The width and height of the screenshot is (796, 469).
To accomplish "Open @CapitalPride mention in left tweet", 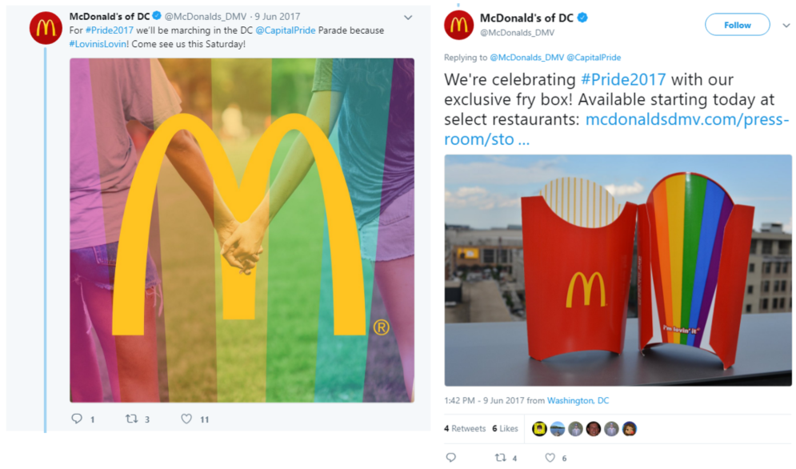I will pos(286,30).
